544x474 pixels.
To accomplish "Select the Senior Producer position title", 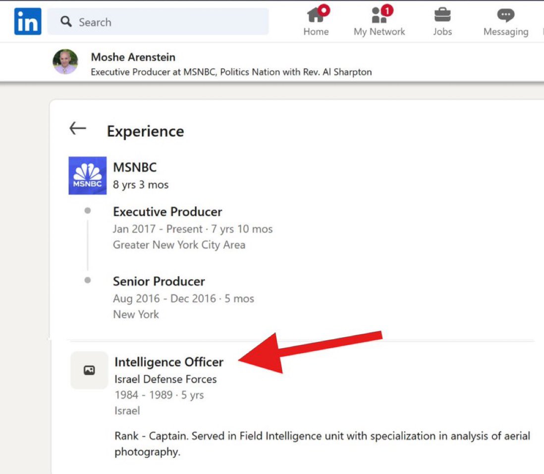I will point(159,281).
